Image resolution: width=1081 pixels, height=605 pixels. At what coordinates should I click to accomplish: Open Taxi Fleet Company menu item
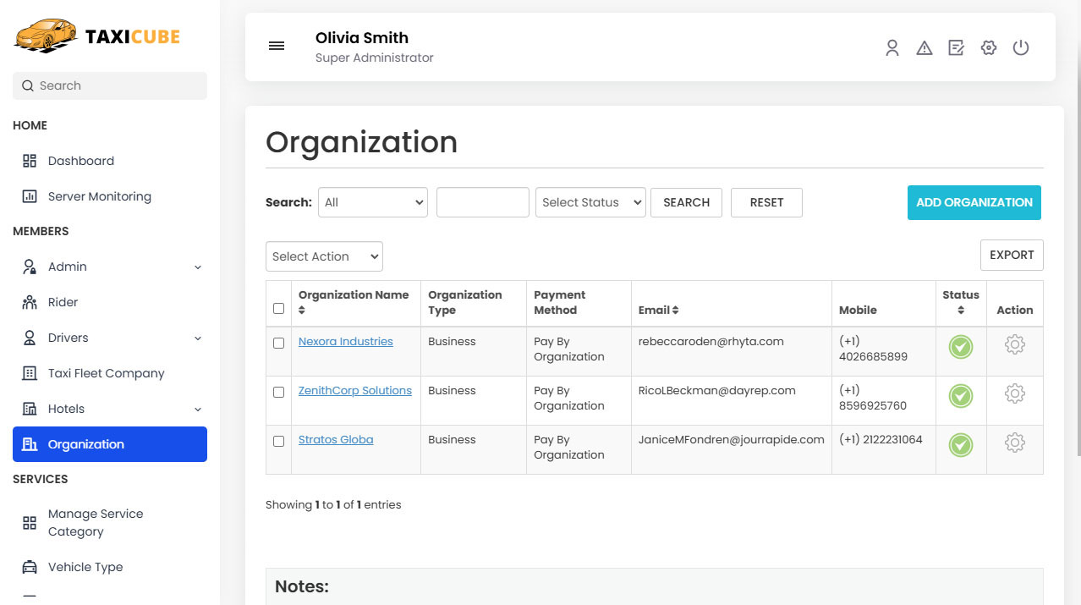(x=106, y=373)
